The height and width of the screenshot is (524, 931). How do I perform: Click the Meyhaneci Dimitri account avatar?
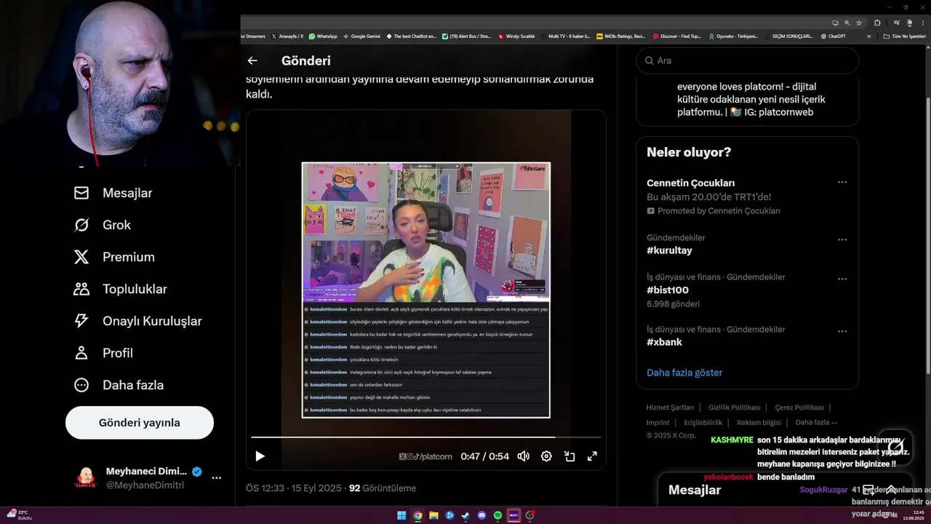pos(86,477)
